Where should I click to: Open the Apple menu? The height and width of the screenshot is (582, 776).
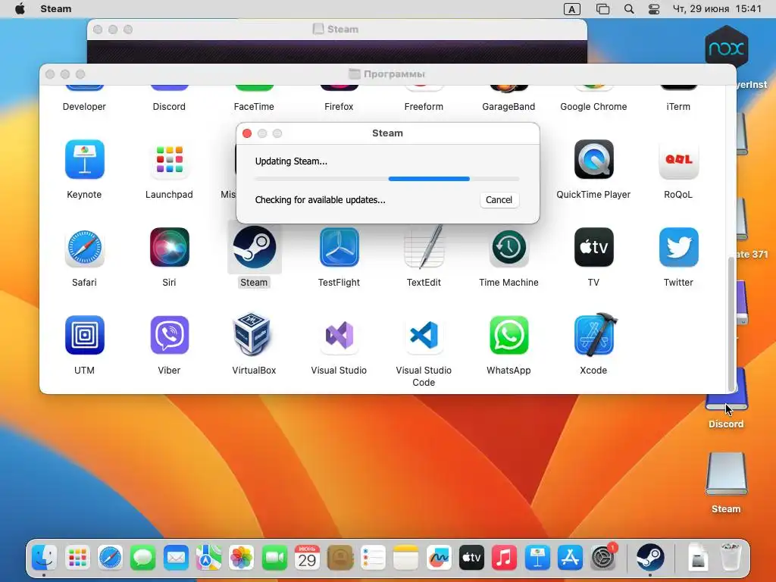click(x=20, y=9)
